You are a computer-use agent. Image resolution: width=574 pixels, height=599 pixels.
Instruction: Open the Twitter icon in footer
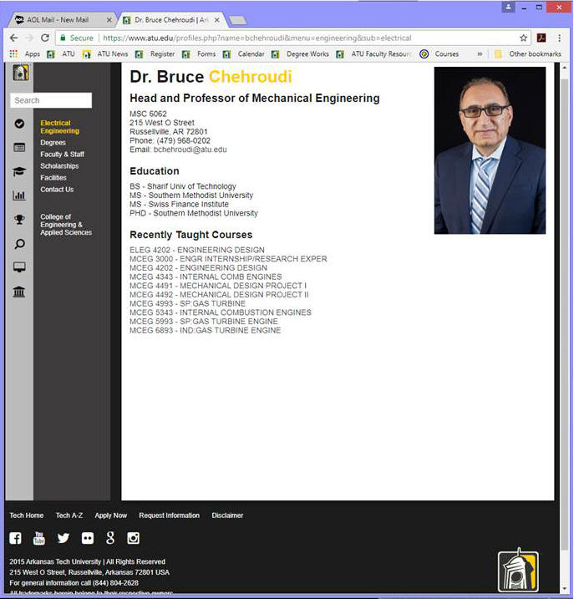63,538
